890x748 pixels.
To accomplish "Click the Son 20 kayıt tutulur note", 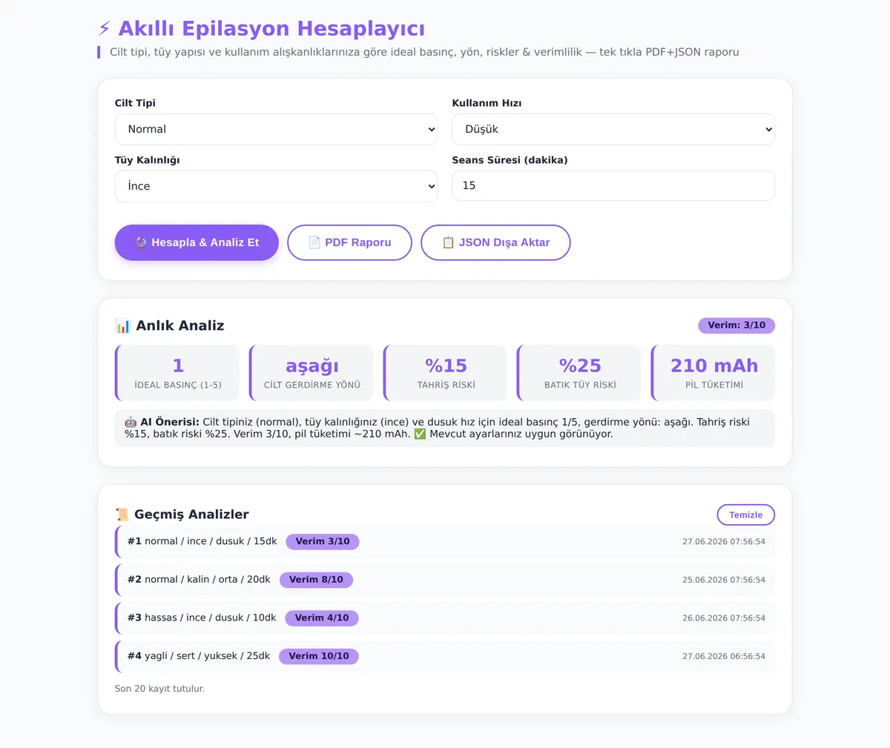I will coord(159,689).
